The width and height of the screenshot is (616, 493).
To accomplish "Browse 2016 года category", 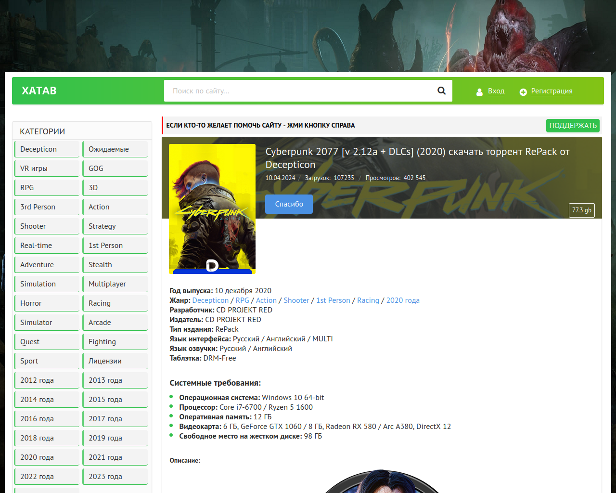I will pyautogui.click(x=47, y=419).
